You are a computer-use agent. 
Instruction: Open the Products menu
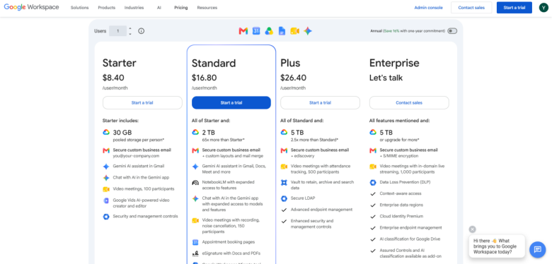click(106, 8)
